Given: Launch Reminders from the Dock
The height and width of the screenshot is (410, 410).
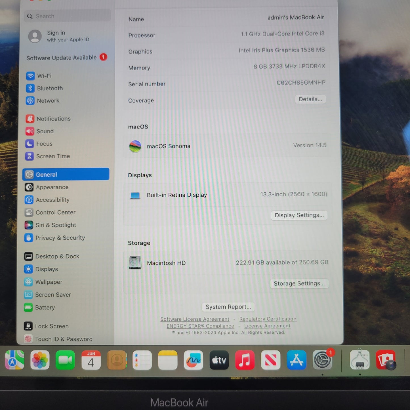Looking at the screenshot, I should (x=142, y=360).
